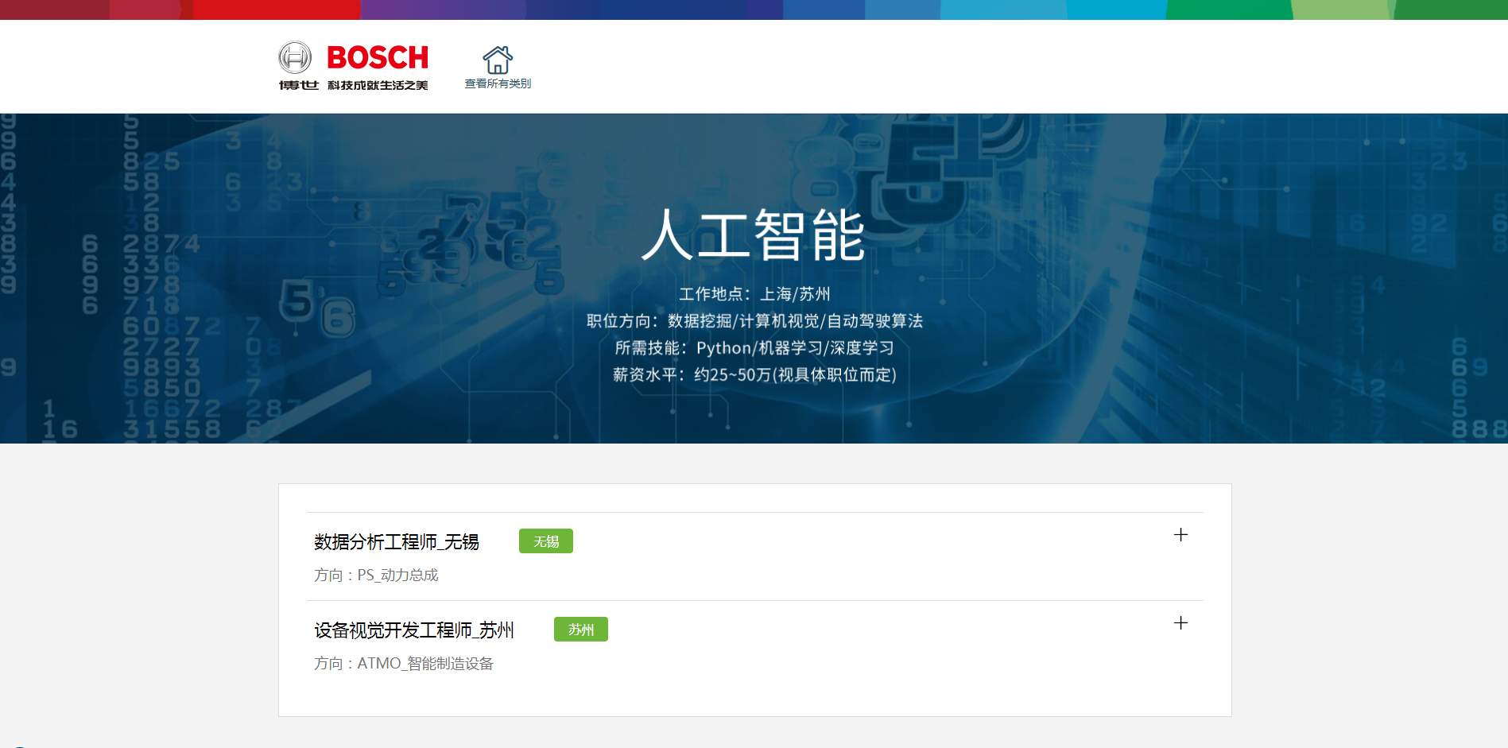Click the 科技成就生活之美 slogan text
Screen dimensions: 1508x748
(x=378, y=85)
